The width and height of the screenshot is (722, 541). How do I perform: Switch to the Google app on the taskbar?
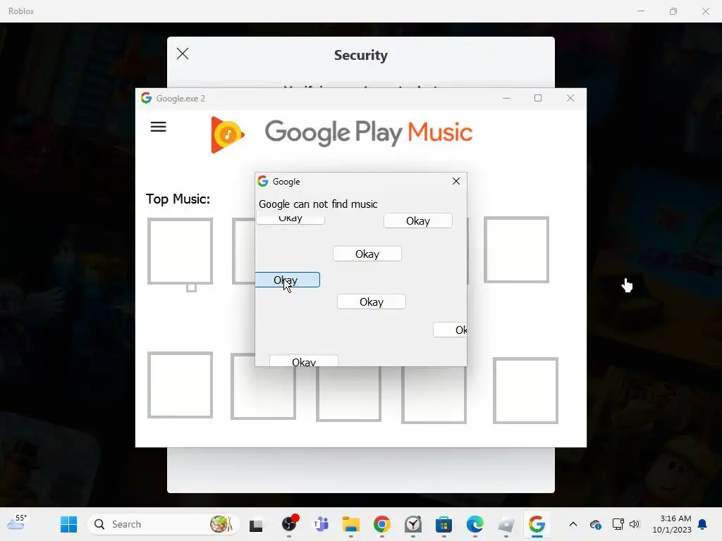pos(537,524)
